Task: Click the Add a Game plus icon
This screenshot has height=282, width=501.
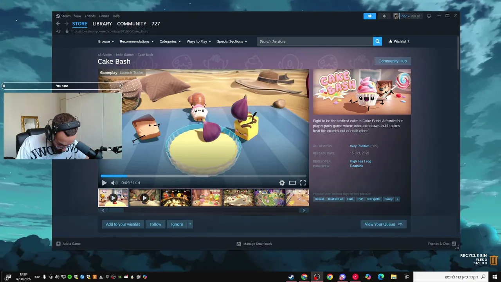Action: tap(58, 244)
